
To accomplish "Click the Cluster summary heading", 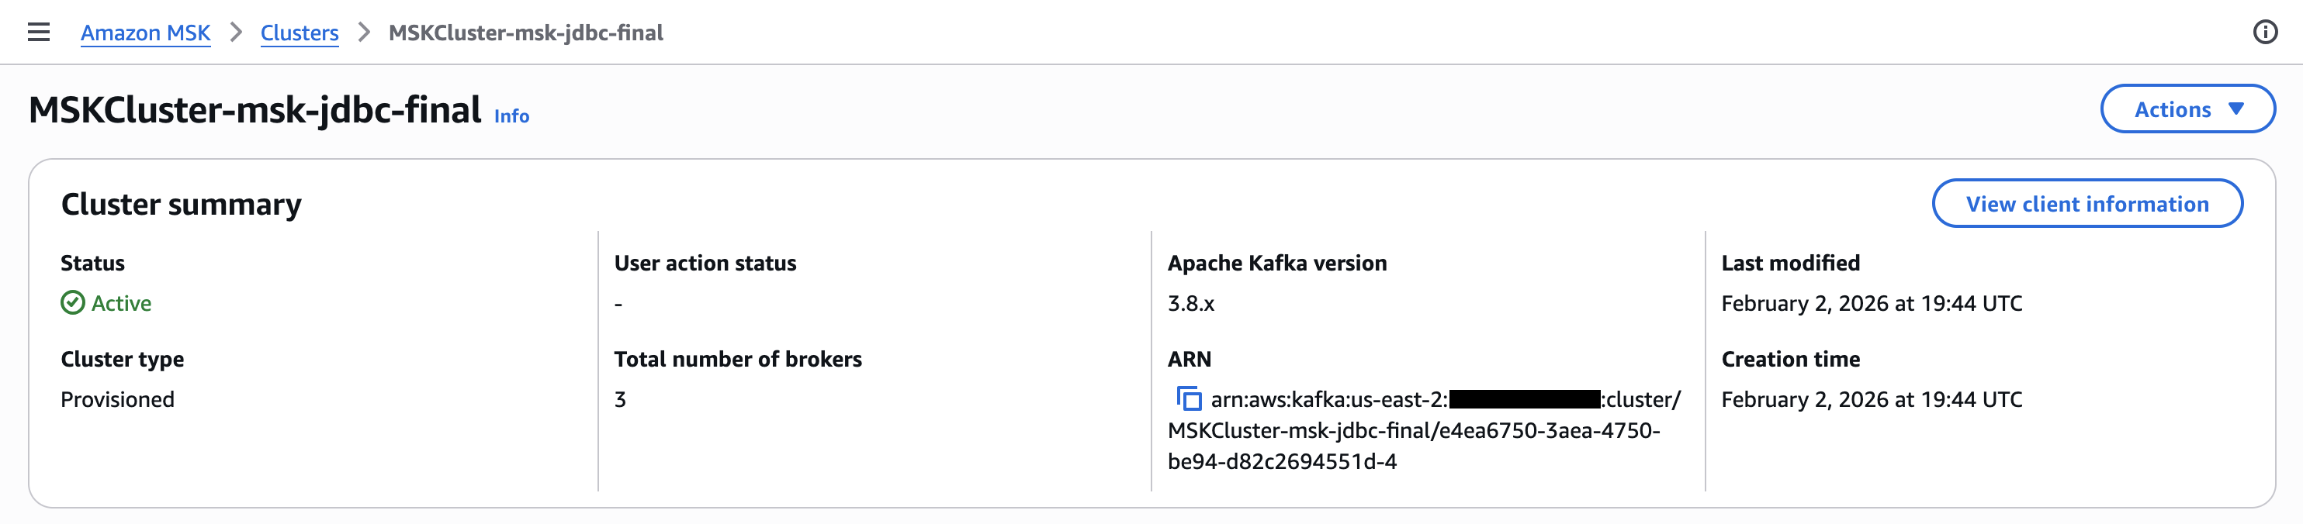I will [x=182, y=205].
